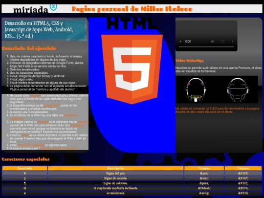The height and width of the screenshot is (198, 264).
Task: Click the cell '&yen;'
Action: [204, 173]
